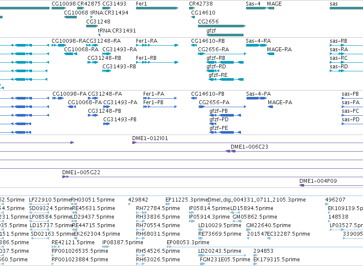
Task: Click the gfzf-PD protein label
Action: point(219,120)
